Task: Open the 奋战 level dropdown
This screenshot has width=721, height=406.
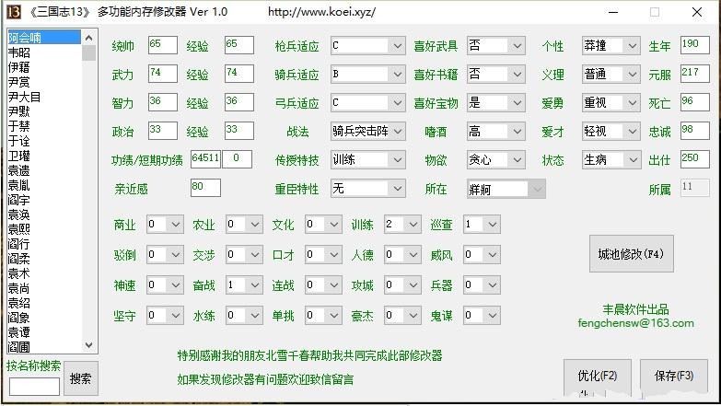Action: (x=244, y=285)
